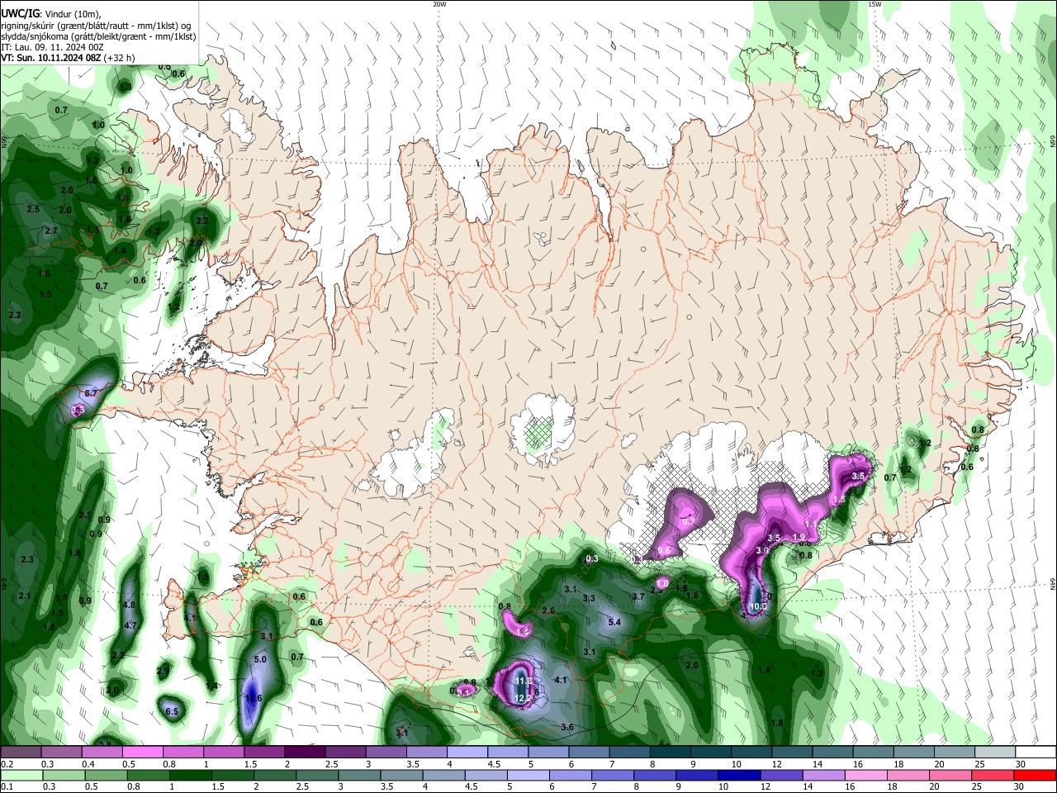Click the 'Vindur (10m)' label
Image resolution: width=1057 pixels, height=793 pixels.
[72, 13]
